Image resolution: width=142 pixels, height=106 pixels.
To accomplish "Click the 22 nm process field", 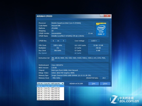I will tap(90, 33).
